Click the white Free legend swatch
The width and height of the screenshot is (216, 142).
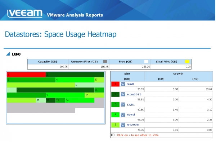(146, 62)
